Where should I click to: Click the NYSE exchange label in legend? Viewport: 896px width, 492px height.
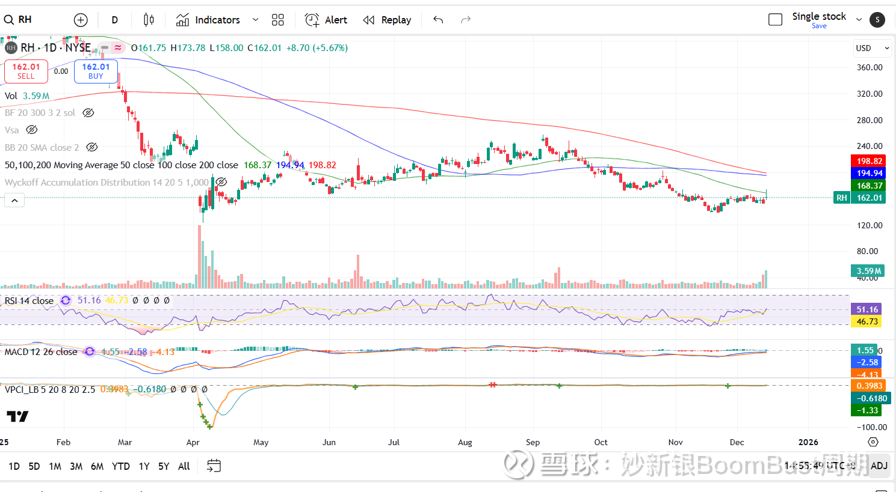coord(78,48)
